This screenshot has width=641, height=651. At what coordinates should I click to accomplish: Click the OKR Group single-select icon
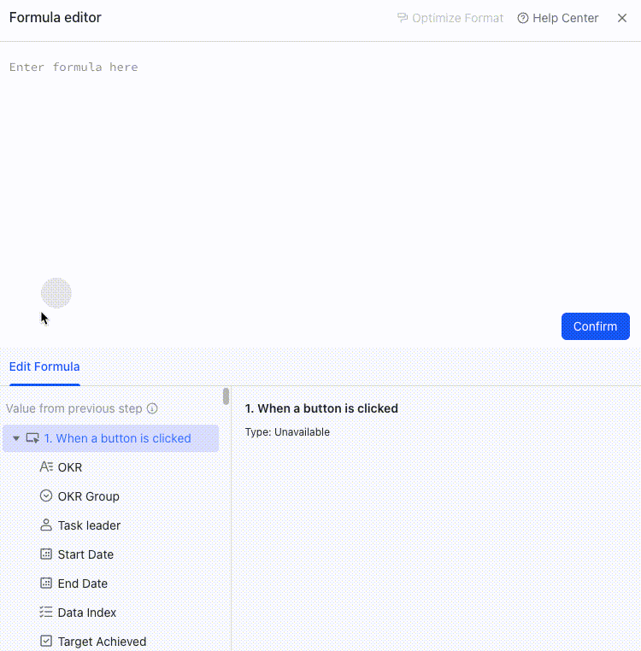coord(46,496)
